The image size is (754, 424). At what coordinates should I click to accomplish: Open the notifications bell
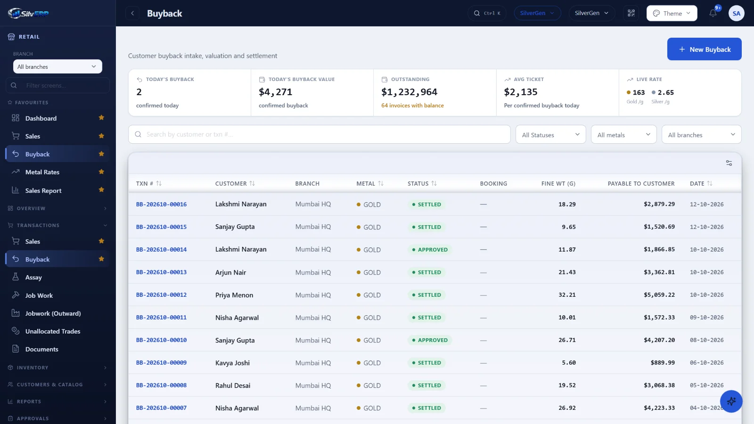point(713,13)
